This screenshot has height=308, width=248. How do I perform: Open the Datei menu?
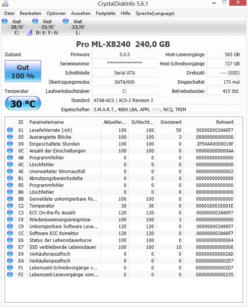10,13
